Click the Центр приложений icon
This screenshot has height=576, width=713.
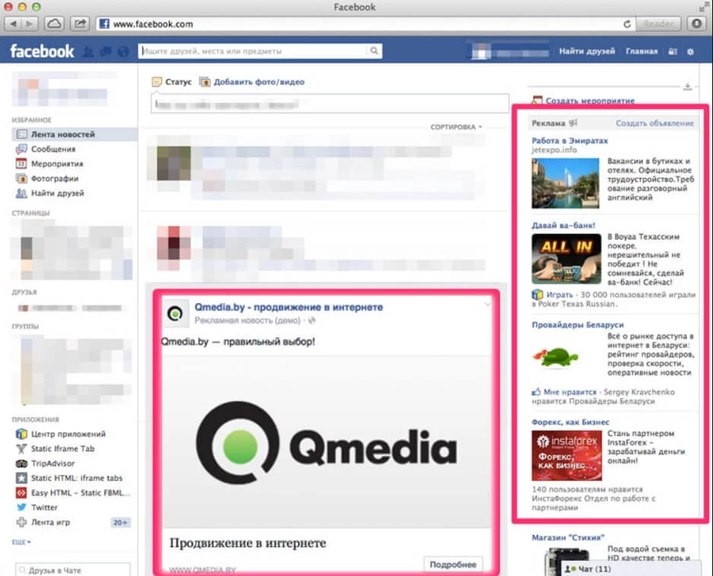click(21, 434)
